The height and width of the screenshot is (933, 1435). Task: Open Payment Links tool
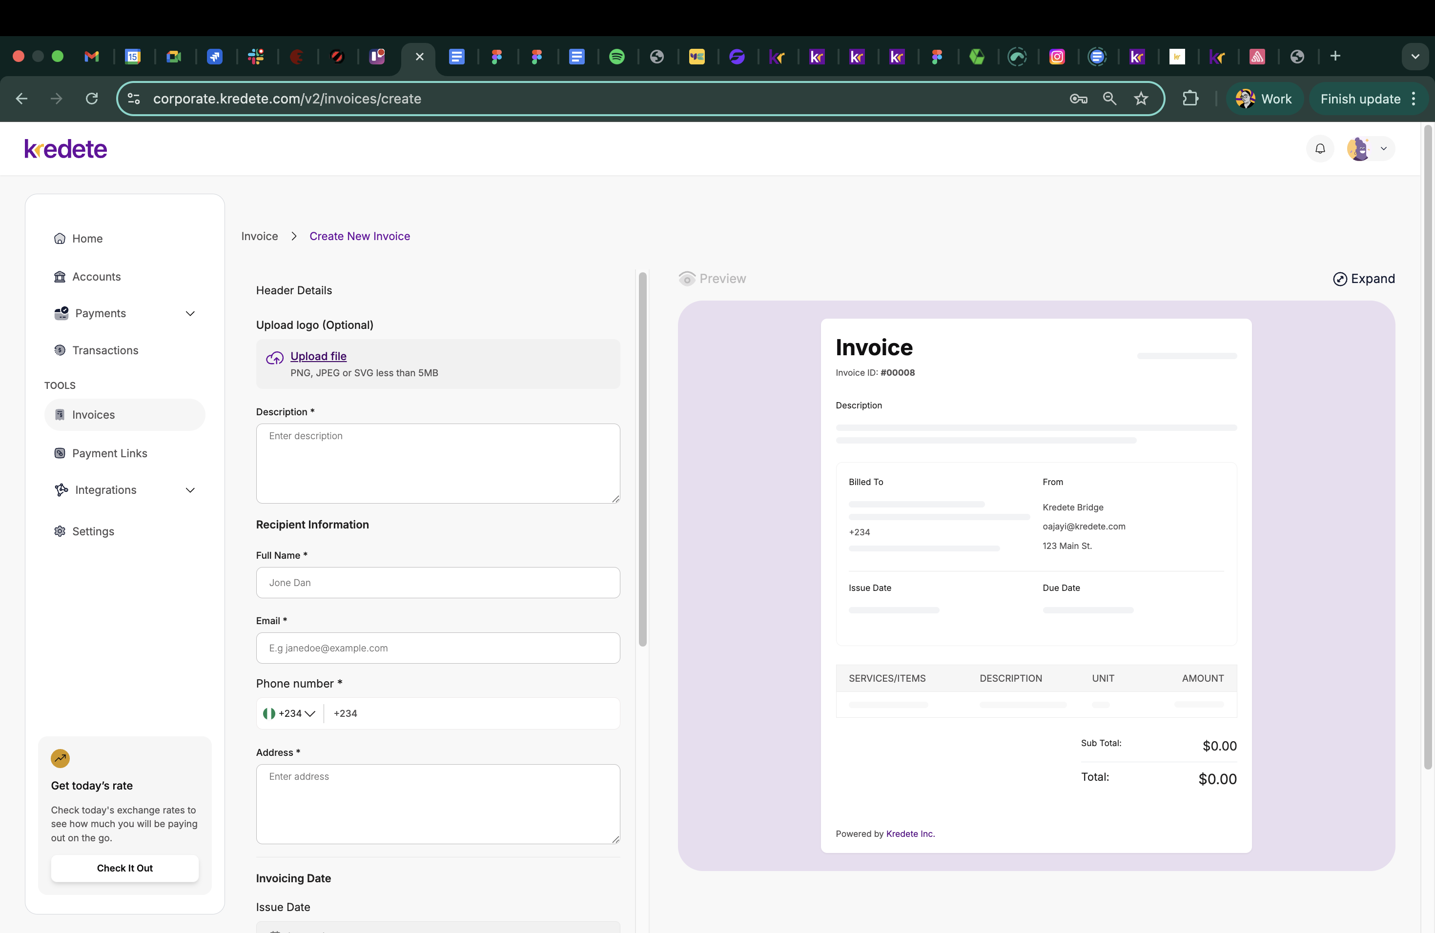(x=109, y=453)
